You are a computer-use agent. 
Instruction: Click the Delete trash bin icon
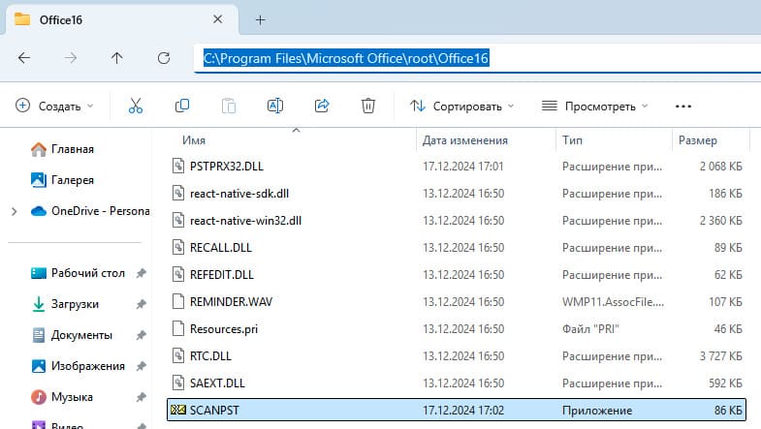pyautogui.click(x=368, y=106)
